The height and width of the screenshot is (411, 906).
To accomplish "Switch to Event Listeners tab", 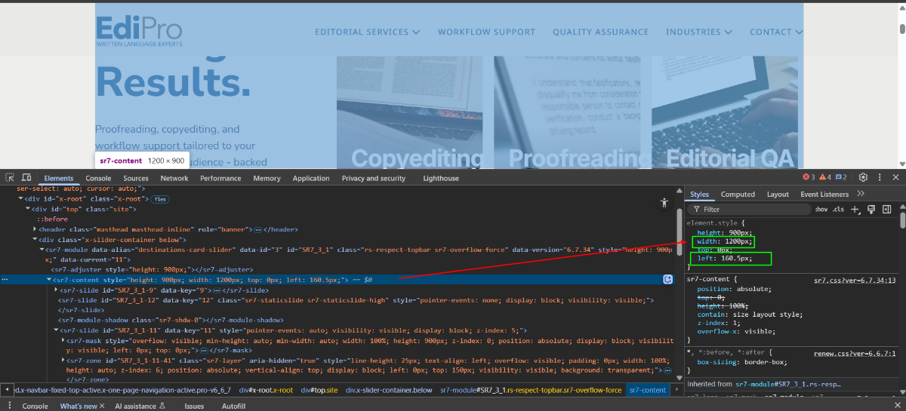I will tap(824, 194).
